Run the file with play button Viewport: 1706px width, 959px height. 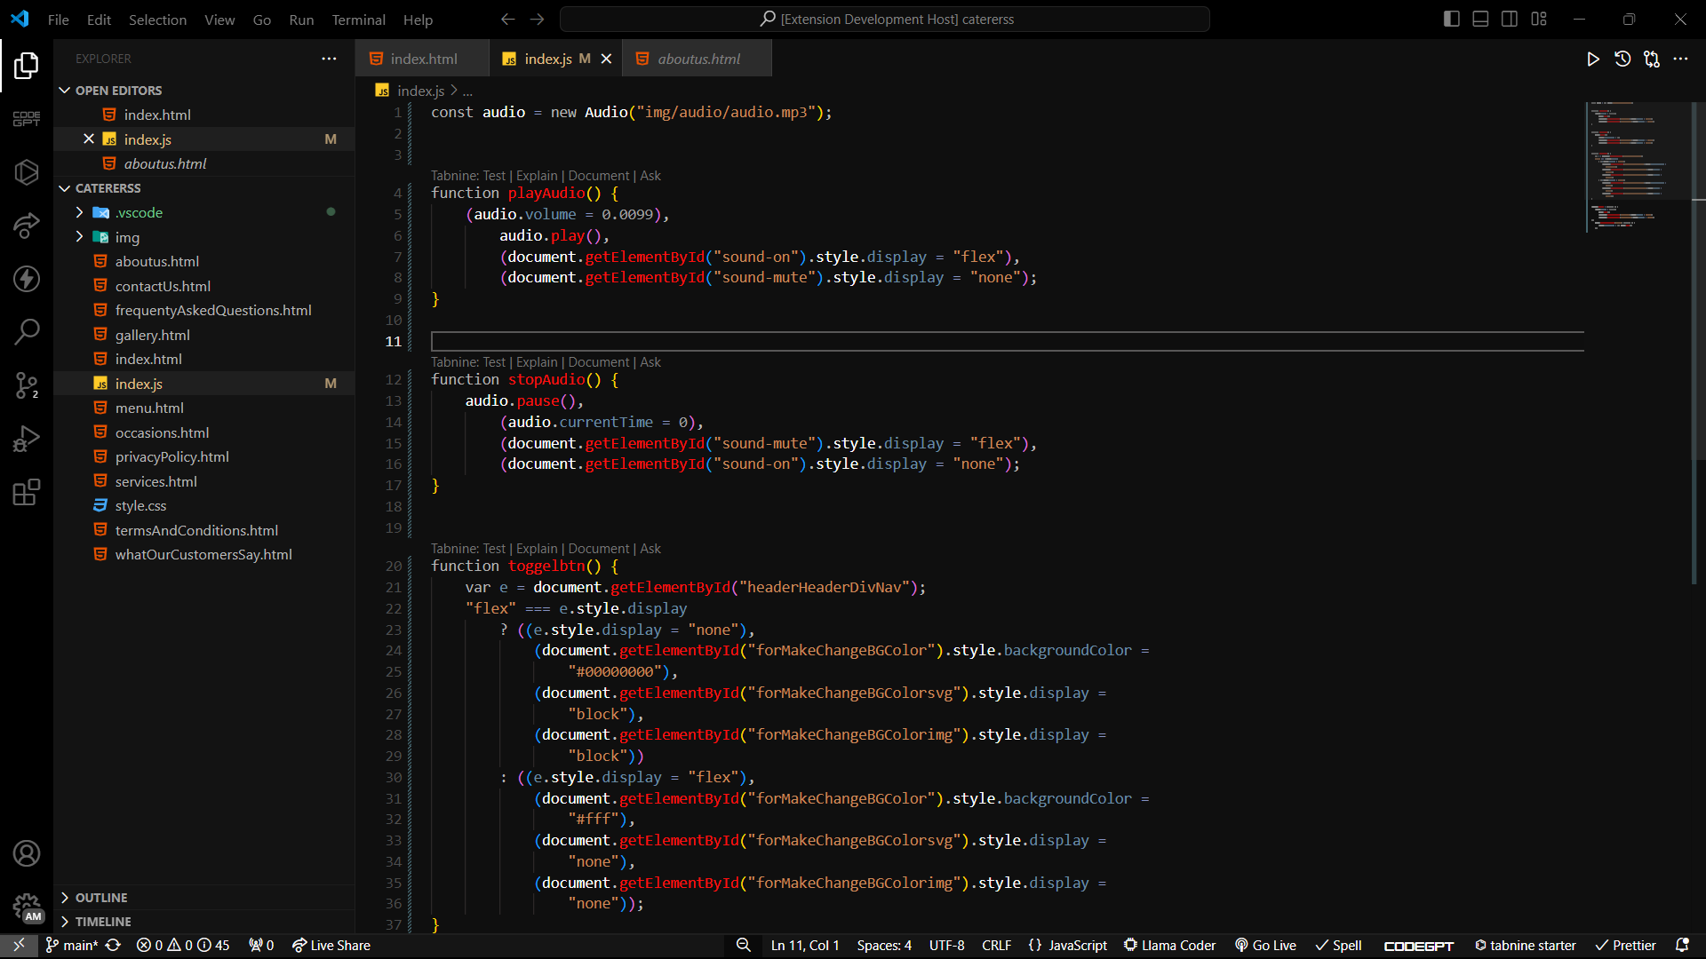1593,59
